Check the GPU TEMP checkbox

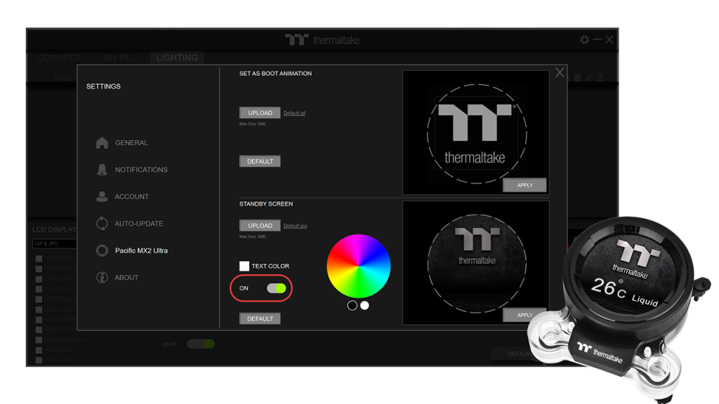[x=39, y=289]
